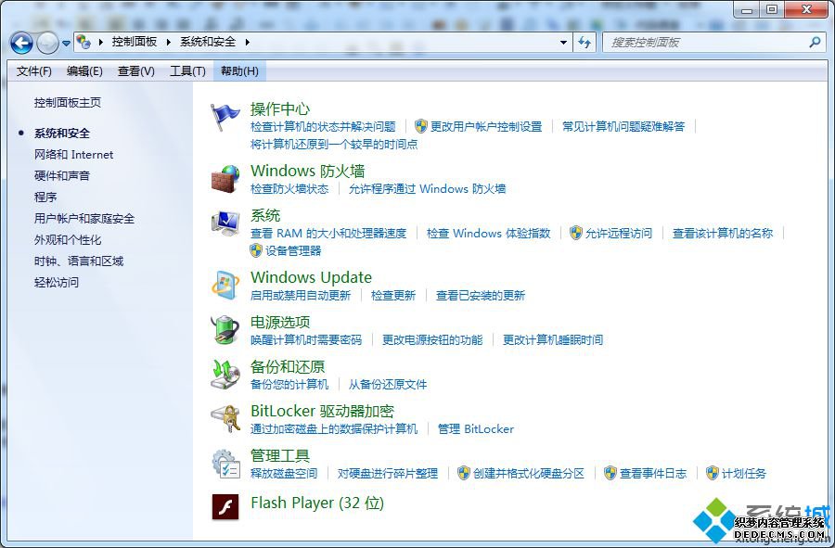Open the 查看(V) menu
This screenshot has height=548, width=835.
[x=135, y=71]
